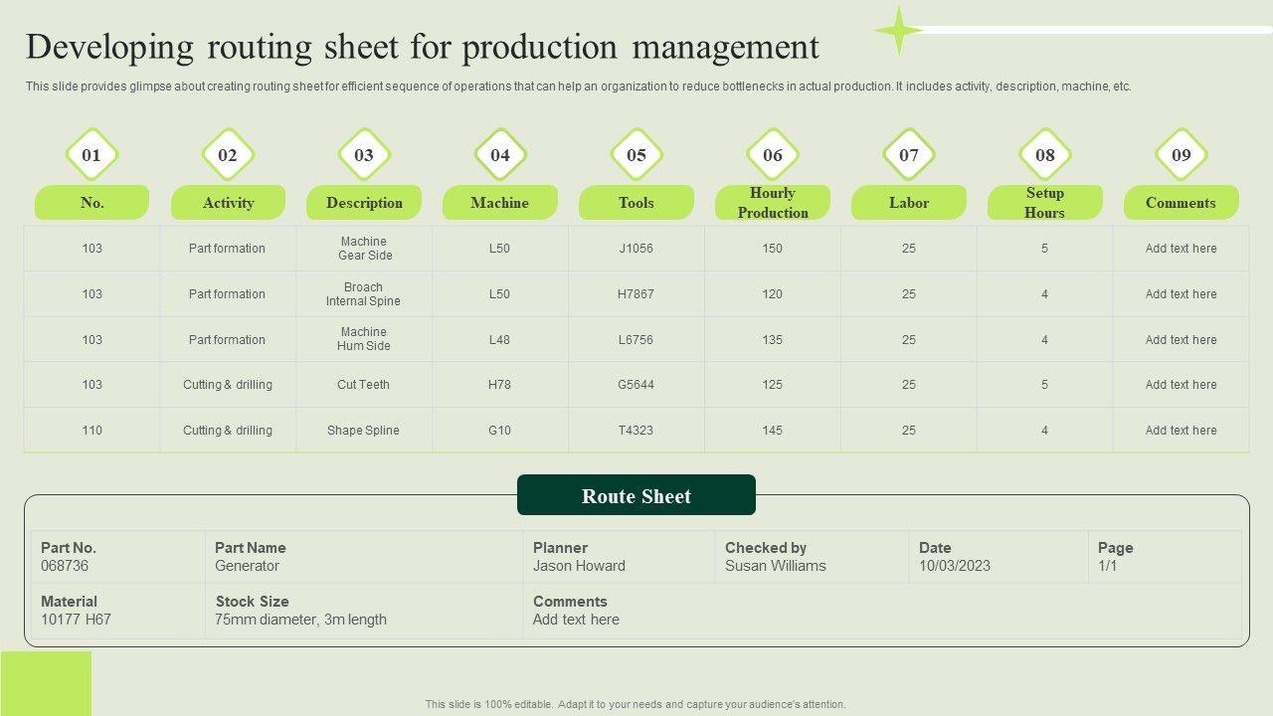Click the green star decoration in header
This screenshot has height=716, width=1273.
[x=898, y=30]
